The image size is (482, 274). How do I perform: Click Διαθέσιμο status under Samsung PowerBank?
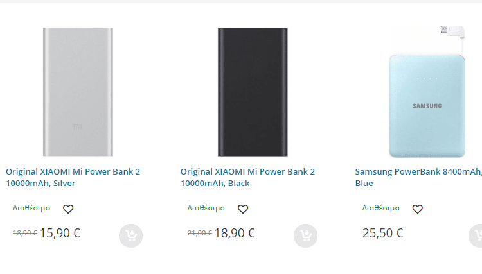pos(380,208)
